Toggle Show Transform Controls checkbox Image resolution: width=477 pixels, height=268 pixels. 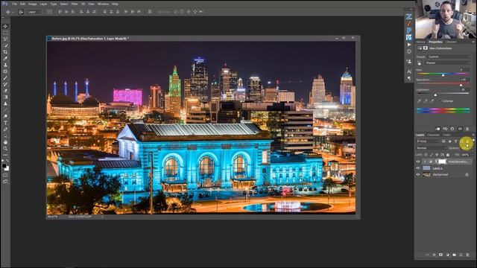pyautogui.click(x=49, y=12)
